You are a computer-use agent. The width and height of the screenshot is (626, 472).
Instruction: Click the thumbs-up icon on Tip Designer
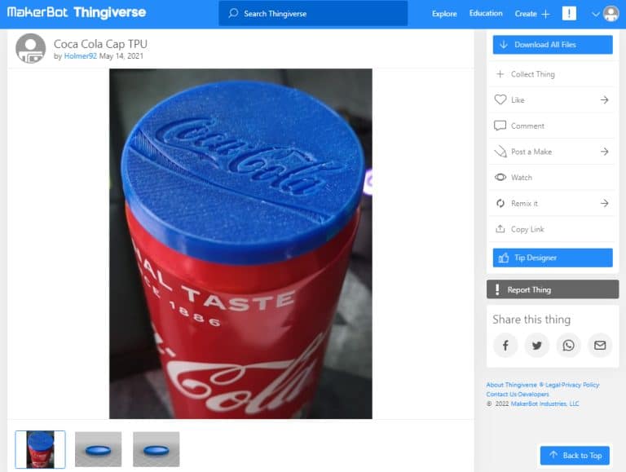504,258
